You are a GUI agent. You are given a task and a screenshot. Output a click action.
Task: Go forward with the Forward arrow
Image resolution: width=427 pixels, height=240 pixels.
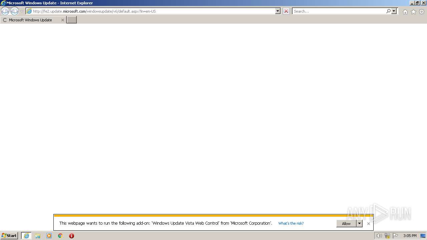[x=14, y=11]
